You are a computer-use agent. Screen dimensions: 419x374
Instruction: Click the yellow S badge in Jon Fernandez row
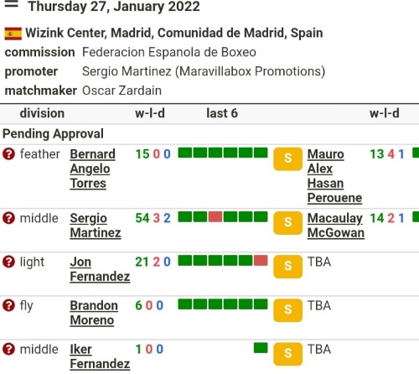[287, 267]
